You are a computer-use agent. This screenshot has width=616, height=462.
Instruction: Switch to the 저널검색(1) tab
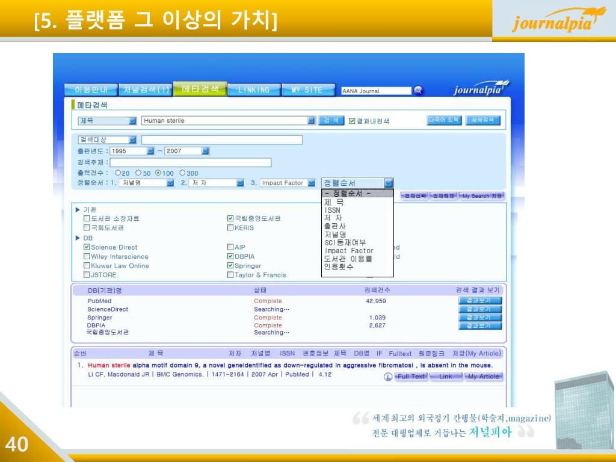tap(146, 90)
